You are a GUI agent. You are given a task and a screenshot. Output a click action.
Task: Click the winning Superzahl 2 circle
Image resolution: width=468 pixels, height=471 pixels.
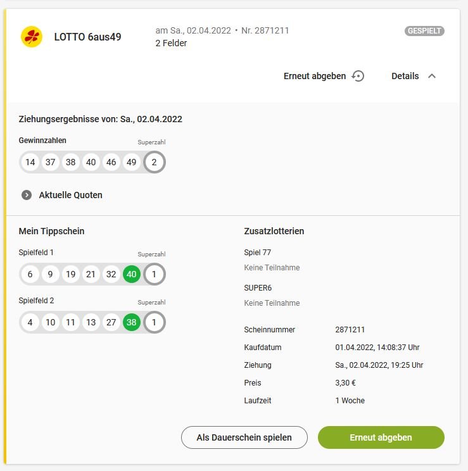tap(154, 162)
